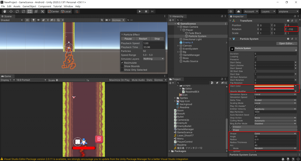Viewport: 301px width, 161px height.
Task: Click Restart in Particle Effect
Action: [143, 39]
